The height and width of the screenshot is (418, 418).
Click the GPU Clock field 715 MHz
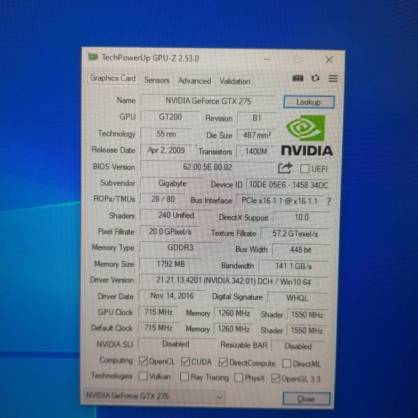[158, 312]
